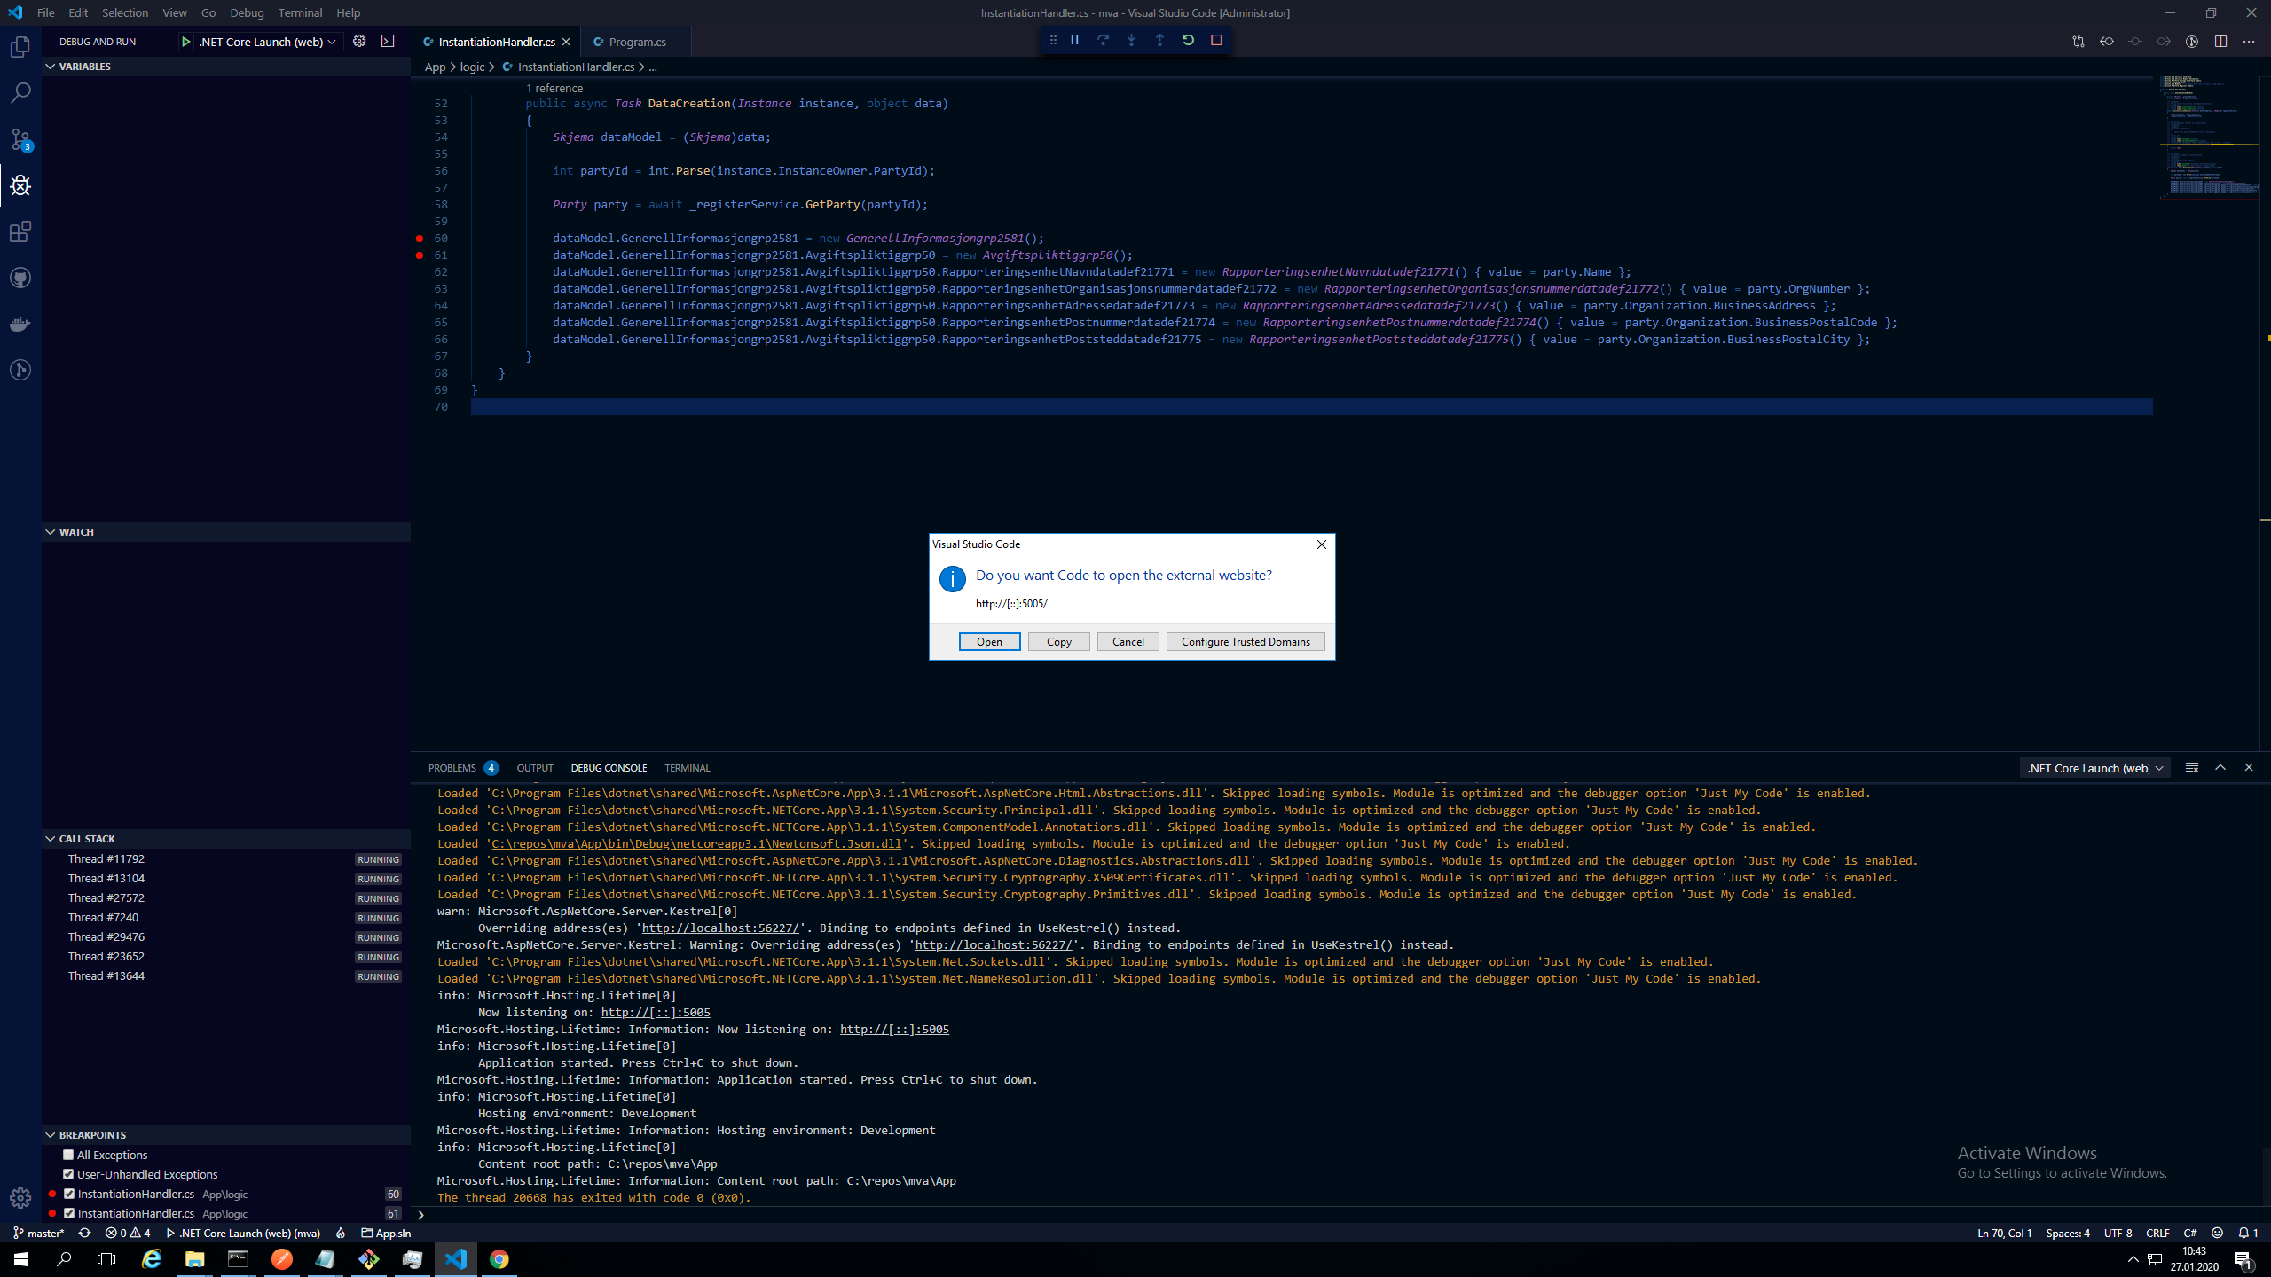Click the Configure Trusted Domains button
The image size is (2271, 1277).
pos(1245,641)
